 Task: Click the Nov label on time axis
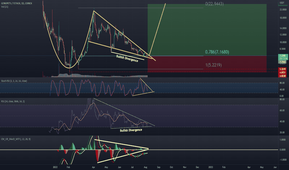coord(185,167)
